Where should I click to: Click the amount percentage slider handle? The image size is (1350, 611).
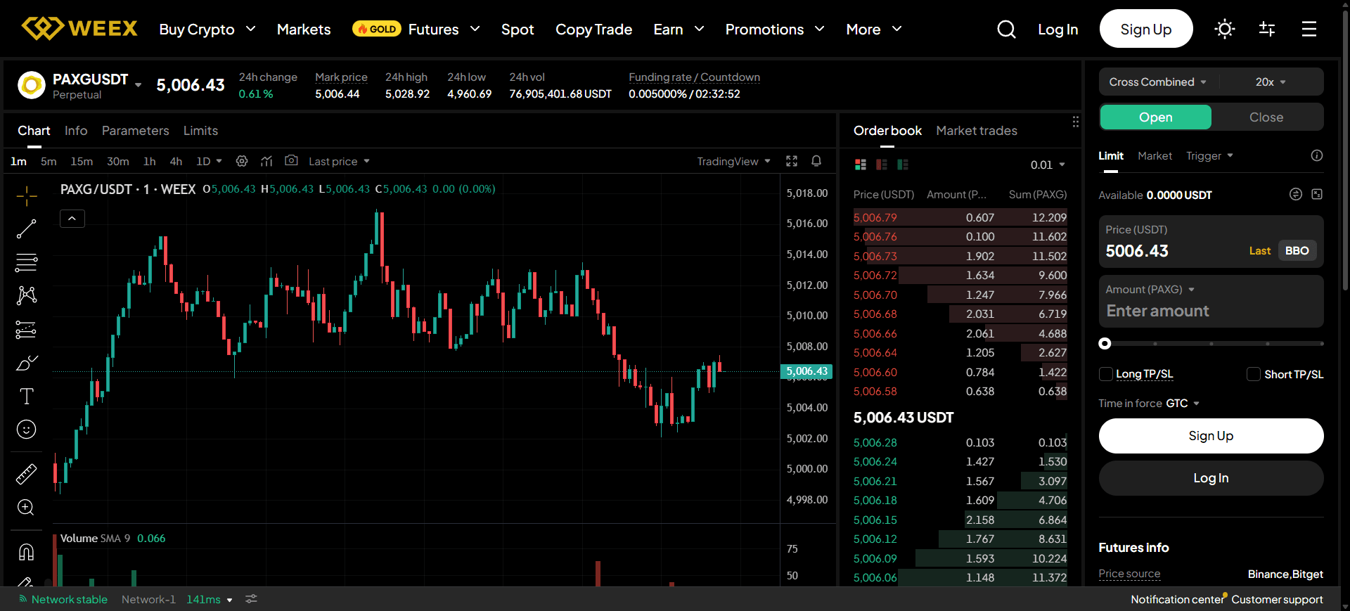1105,344
